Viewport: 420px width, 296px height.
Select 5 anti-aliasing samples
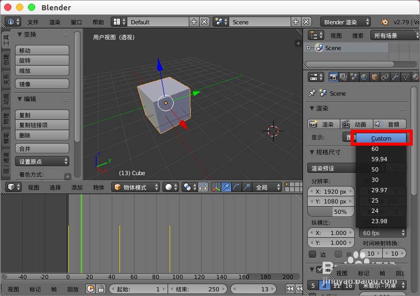(313, 285)
